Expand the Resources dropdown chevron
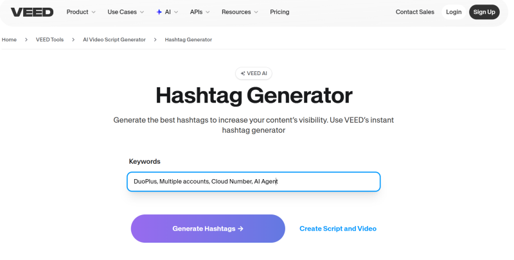Viewport: 514px width, 260px height. click(256, 12)
